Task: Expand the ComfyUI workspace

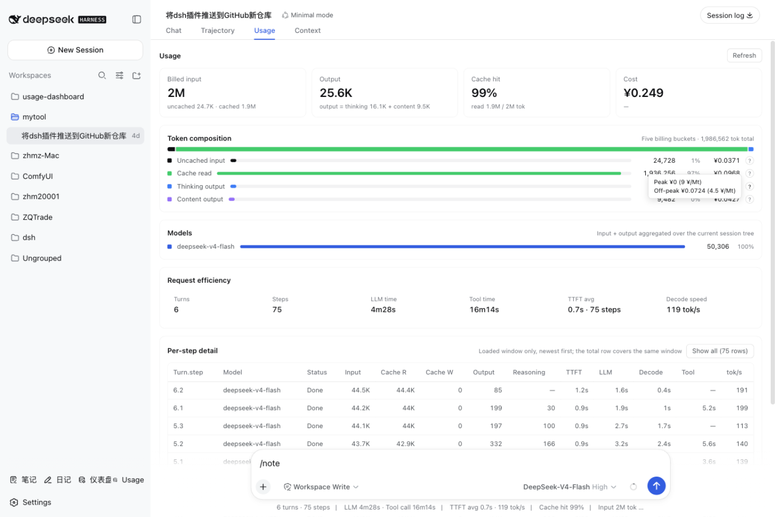Action: coord(75,176)
